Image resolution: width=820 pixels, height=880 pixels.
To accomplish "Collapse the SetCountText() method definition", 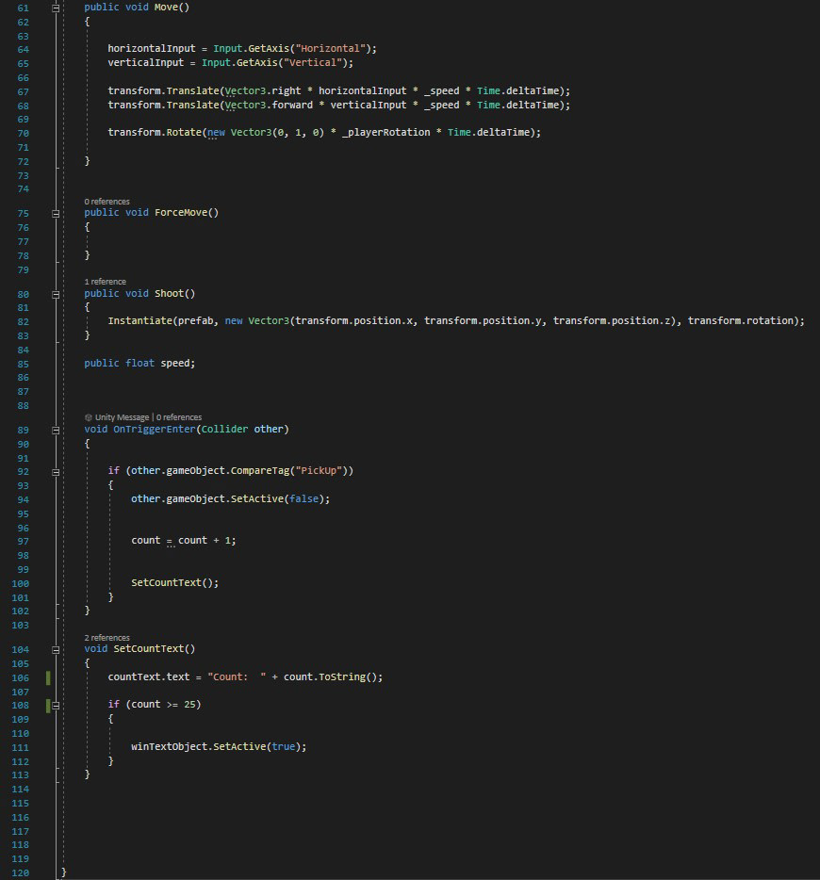I will click(56, 650).
